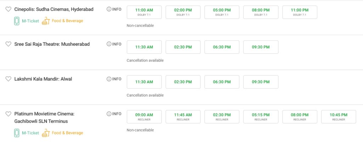Add Platinum Movietime Cinema to favorites
This screenshot has height=146, width=363.
(9, 114)
